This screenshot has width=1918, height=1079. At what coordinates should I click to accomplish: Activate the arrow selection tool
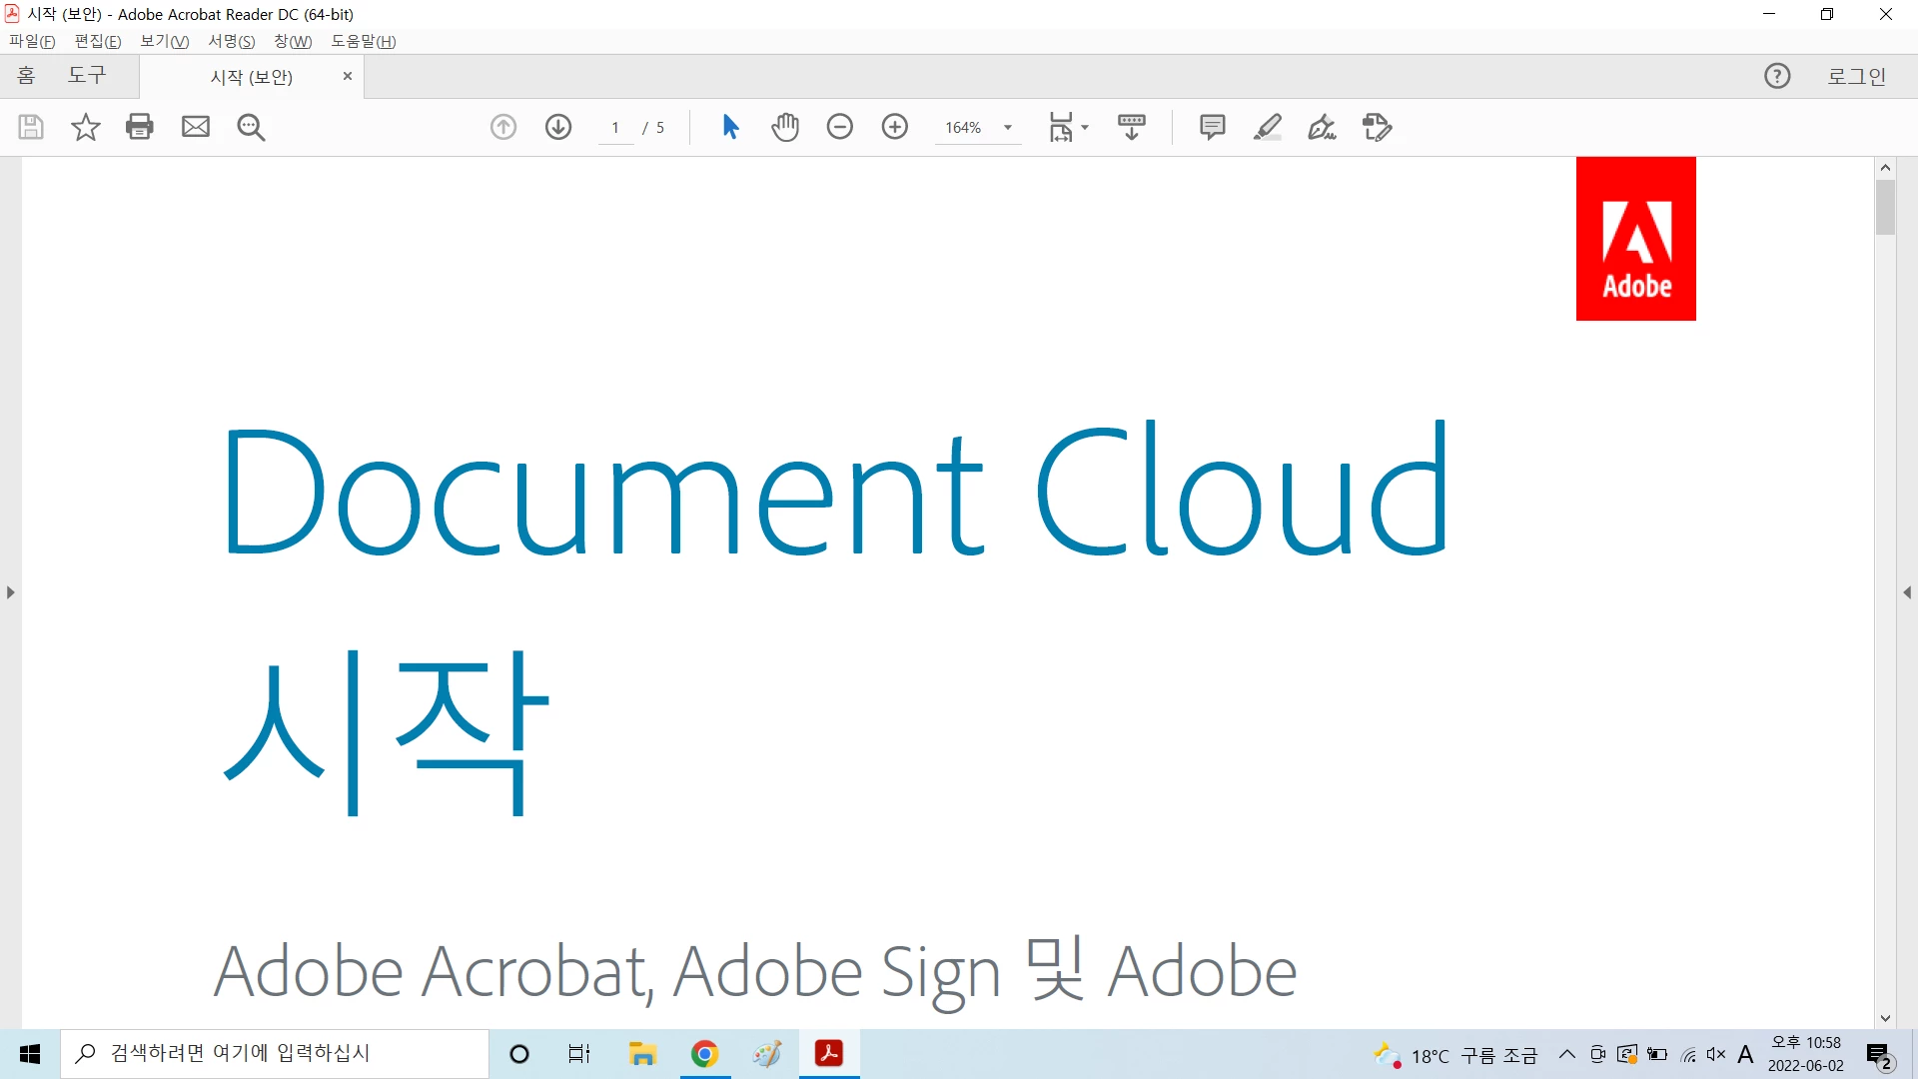[730, 127]
